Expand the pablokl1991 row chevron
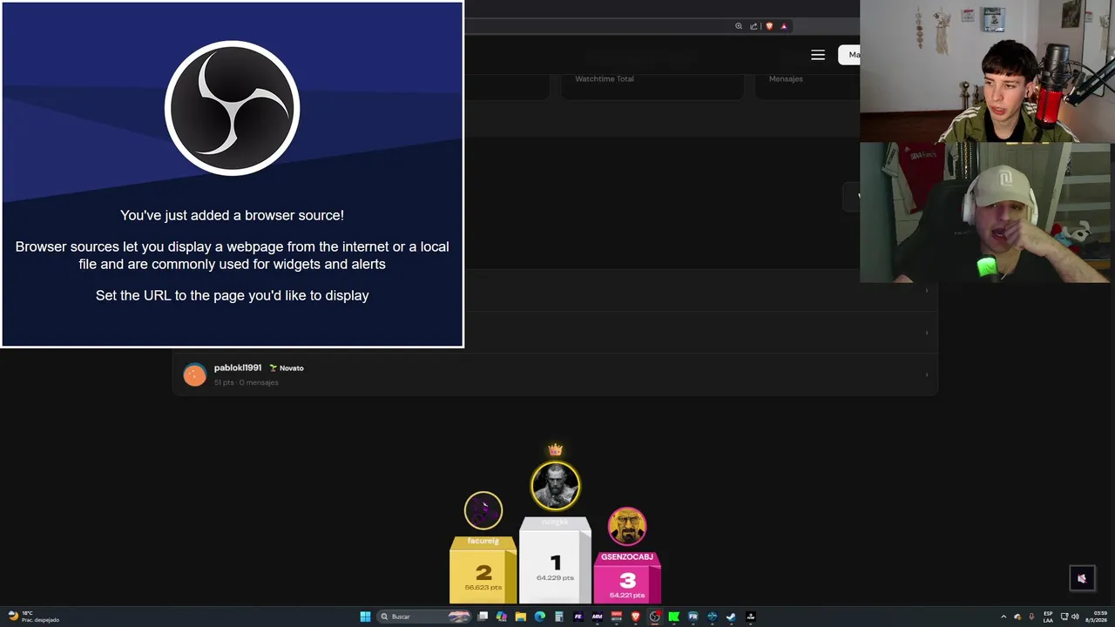1115x627 pixels. 926,374
